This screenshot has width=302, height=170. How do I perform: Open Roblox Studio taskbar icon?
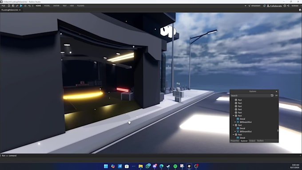coord(189,166)
